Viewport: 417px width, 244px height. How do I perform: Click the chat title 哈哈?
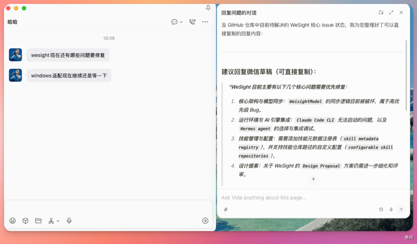point(12,22)
